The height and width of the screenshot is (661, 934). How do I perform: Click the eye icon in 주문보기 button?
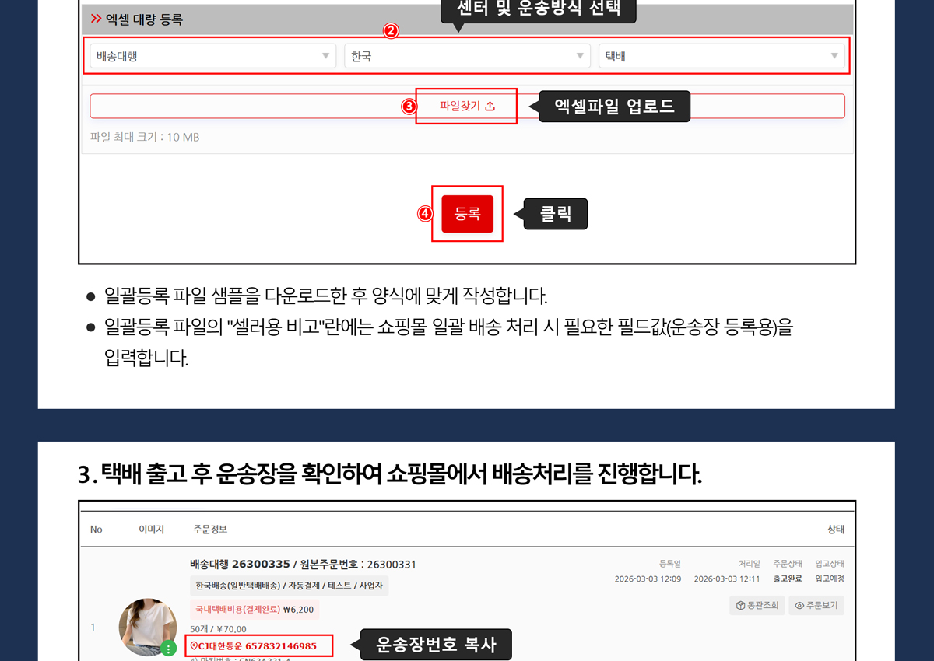(799, 606)
